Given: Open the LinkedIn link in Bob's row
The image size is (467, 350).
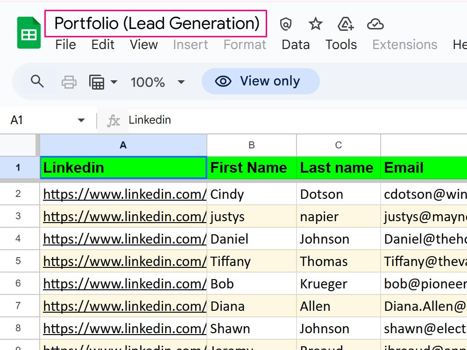Looking at the screenshot, I should point(125,284).
